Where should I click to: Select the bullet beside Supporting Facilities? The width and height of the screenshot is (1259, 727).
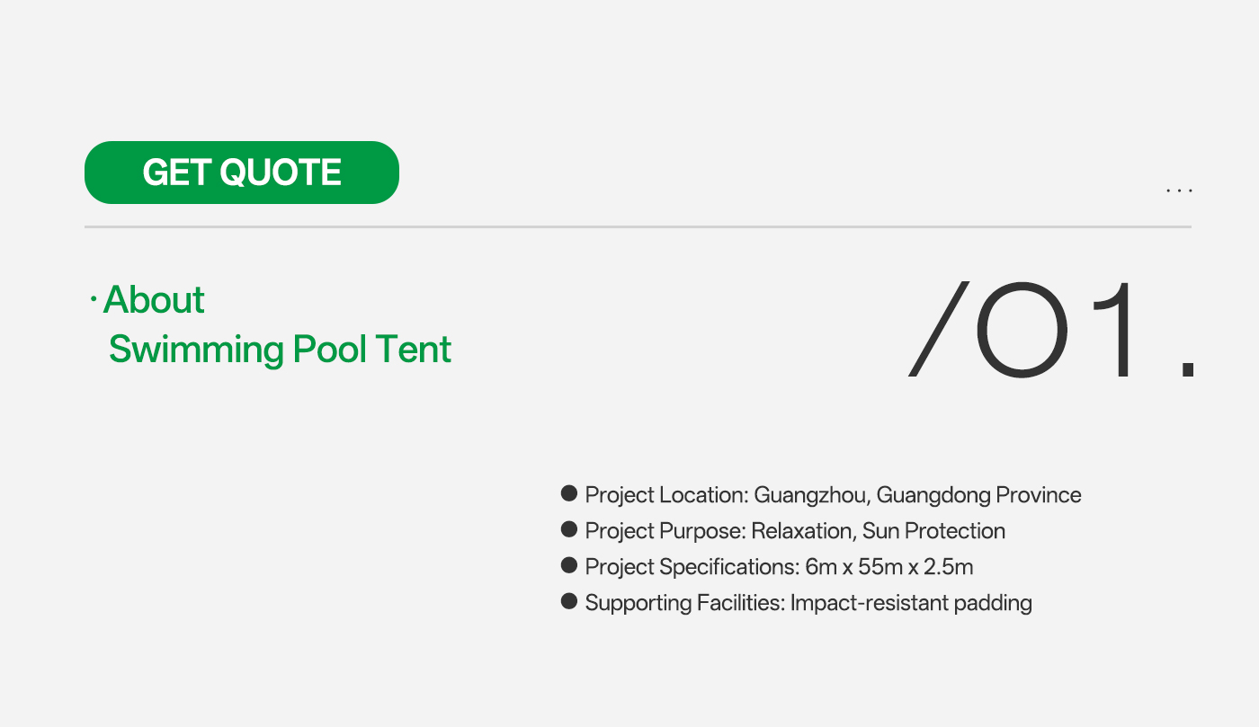(x=568, y=601)
